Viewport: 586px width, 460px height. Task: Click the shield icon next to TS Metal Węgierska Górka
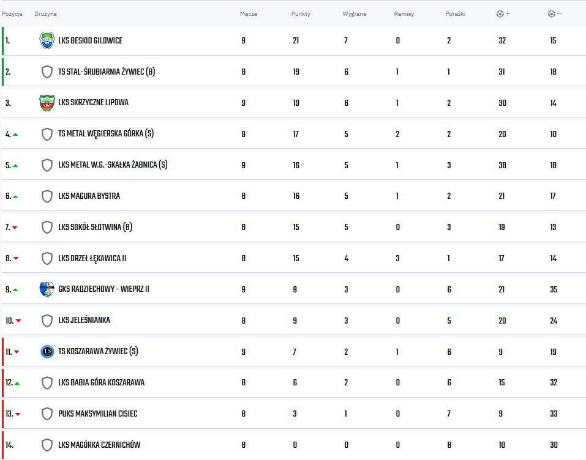[47, 134]
